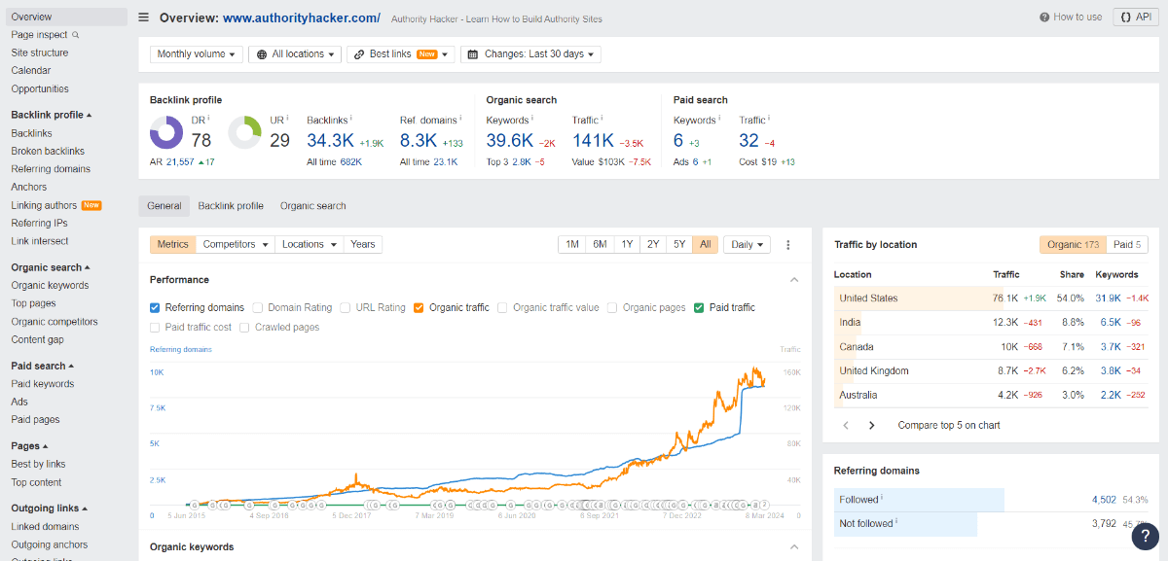Open the API button
The width and height of the screenshot is (1168, 561).
(x=1136, y=18)
